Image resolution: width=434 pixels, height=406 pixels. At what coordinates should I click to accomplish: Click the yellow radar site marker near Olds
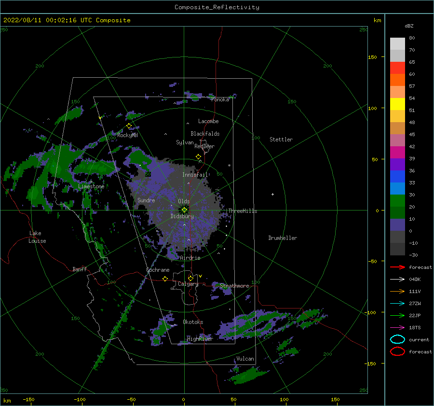(x=184, y=210)
